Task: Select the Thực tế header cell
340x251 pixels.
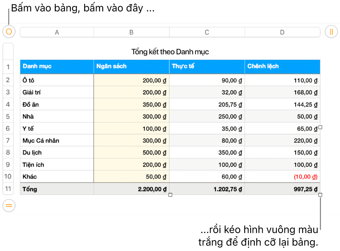Action: pos(207,67)
